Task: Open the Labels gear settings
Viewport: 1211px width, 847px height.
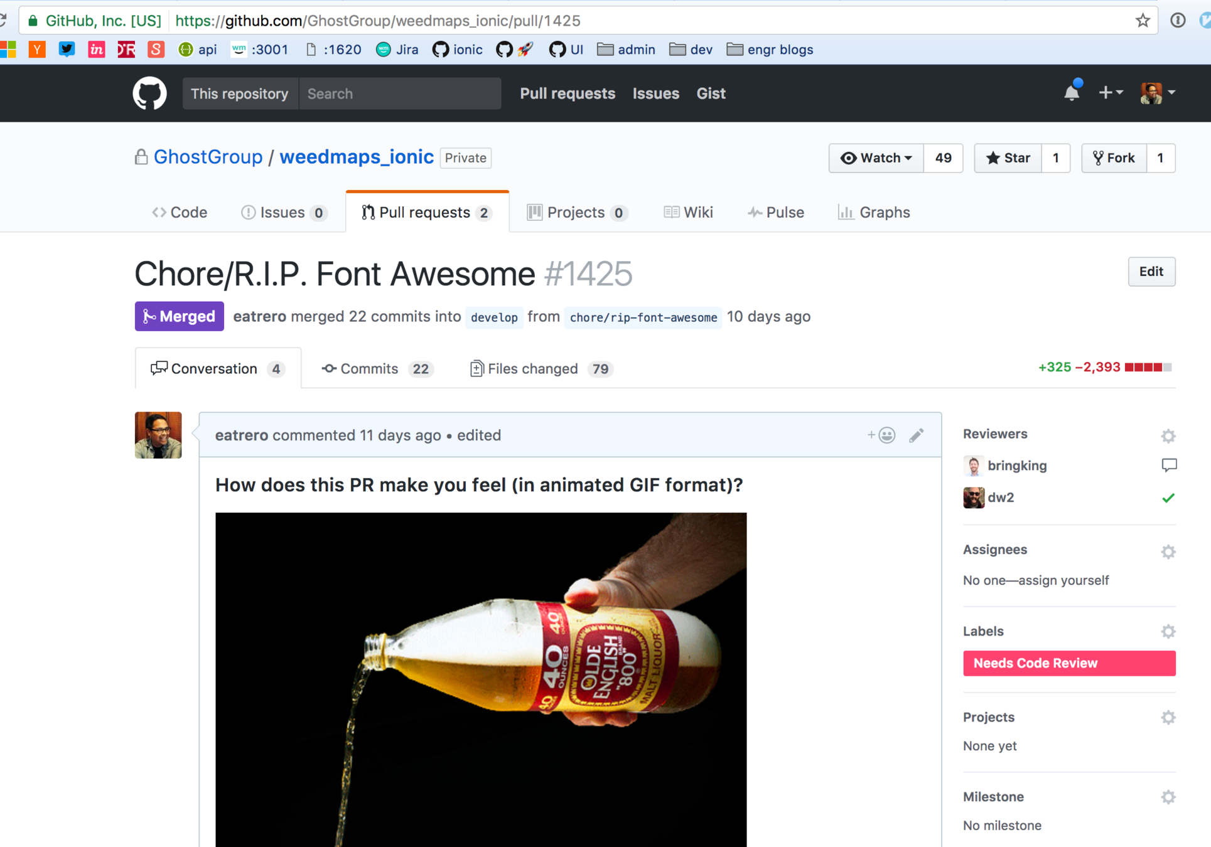Action: click(x=1168, y=631)
